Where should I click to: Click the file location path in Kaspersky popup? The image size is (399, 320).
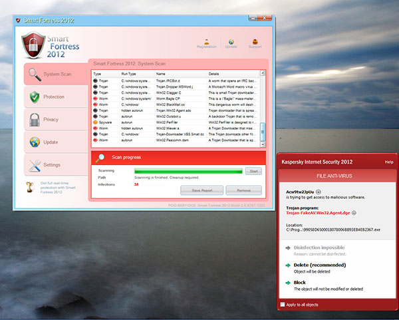[x=333, y=230]
